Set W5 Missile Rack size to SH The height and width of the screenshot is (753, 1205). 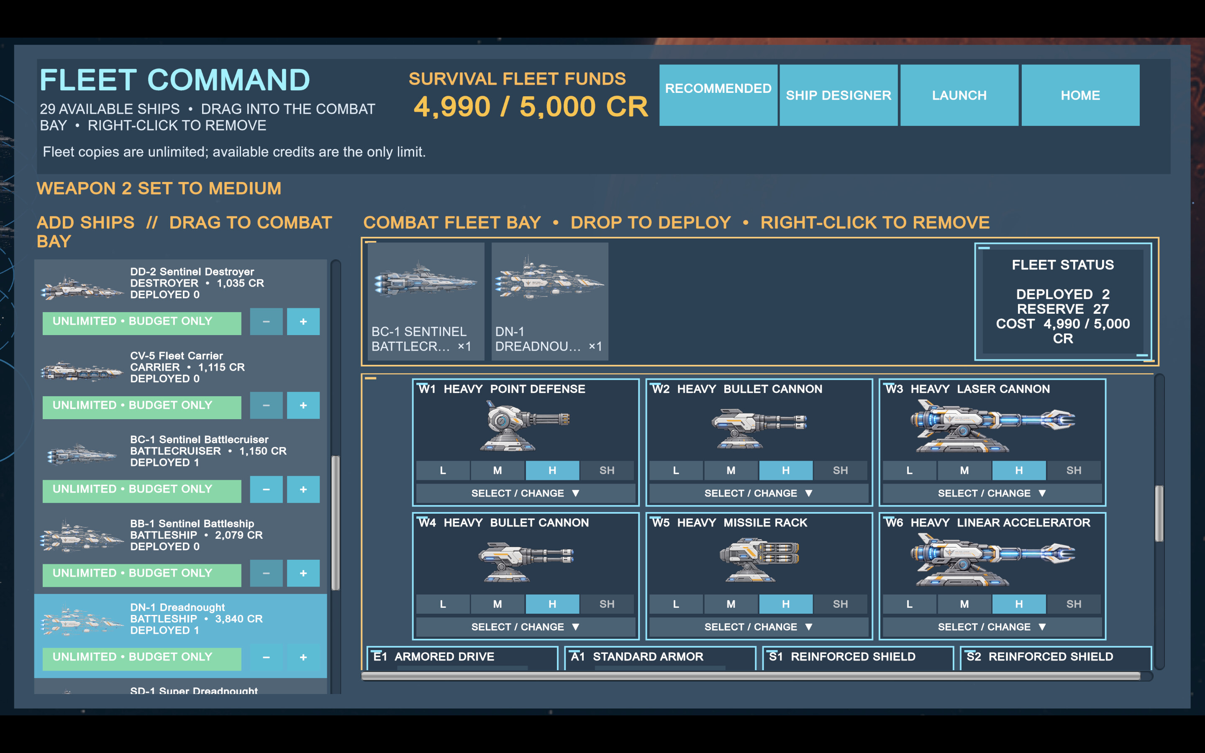point(840,604)
